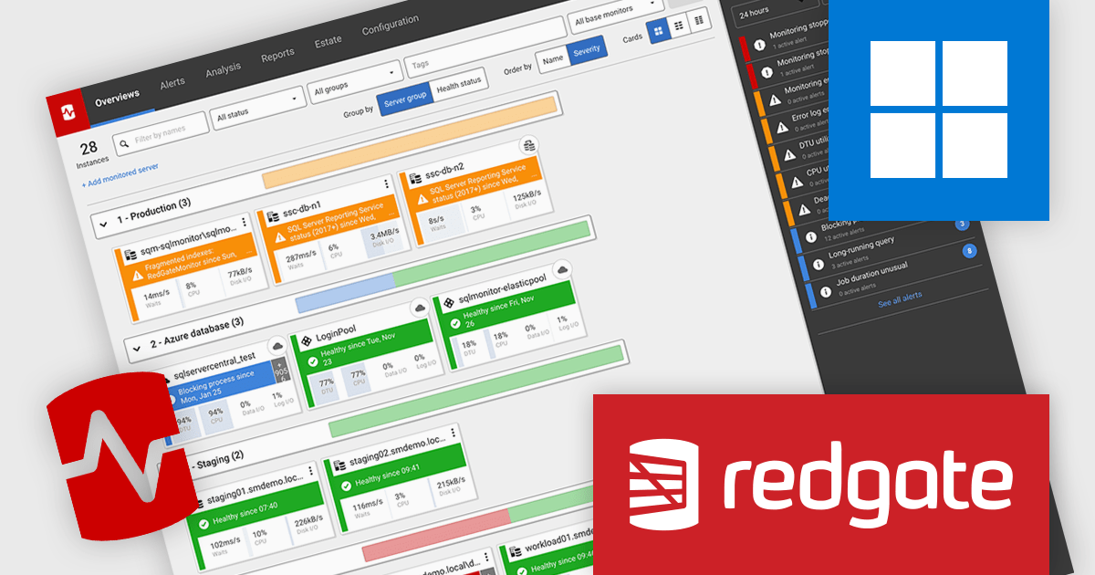Image resolution: width=1095 pixels, height=575 pixels.
Task: Click the server icon on workload01 card
Action: point(515,551)
